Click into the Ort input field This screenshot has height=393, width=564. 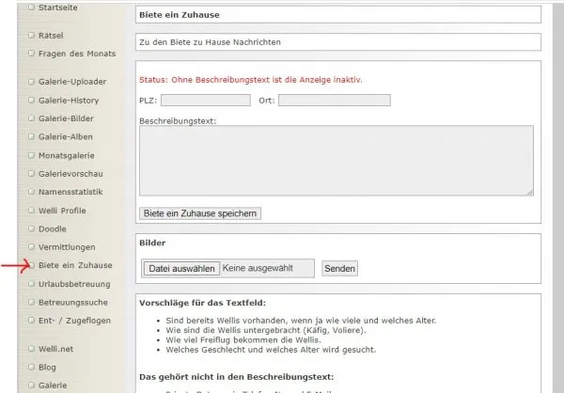click(334, 100)
